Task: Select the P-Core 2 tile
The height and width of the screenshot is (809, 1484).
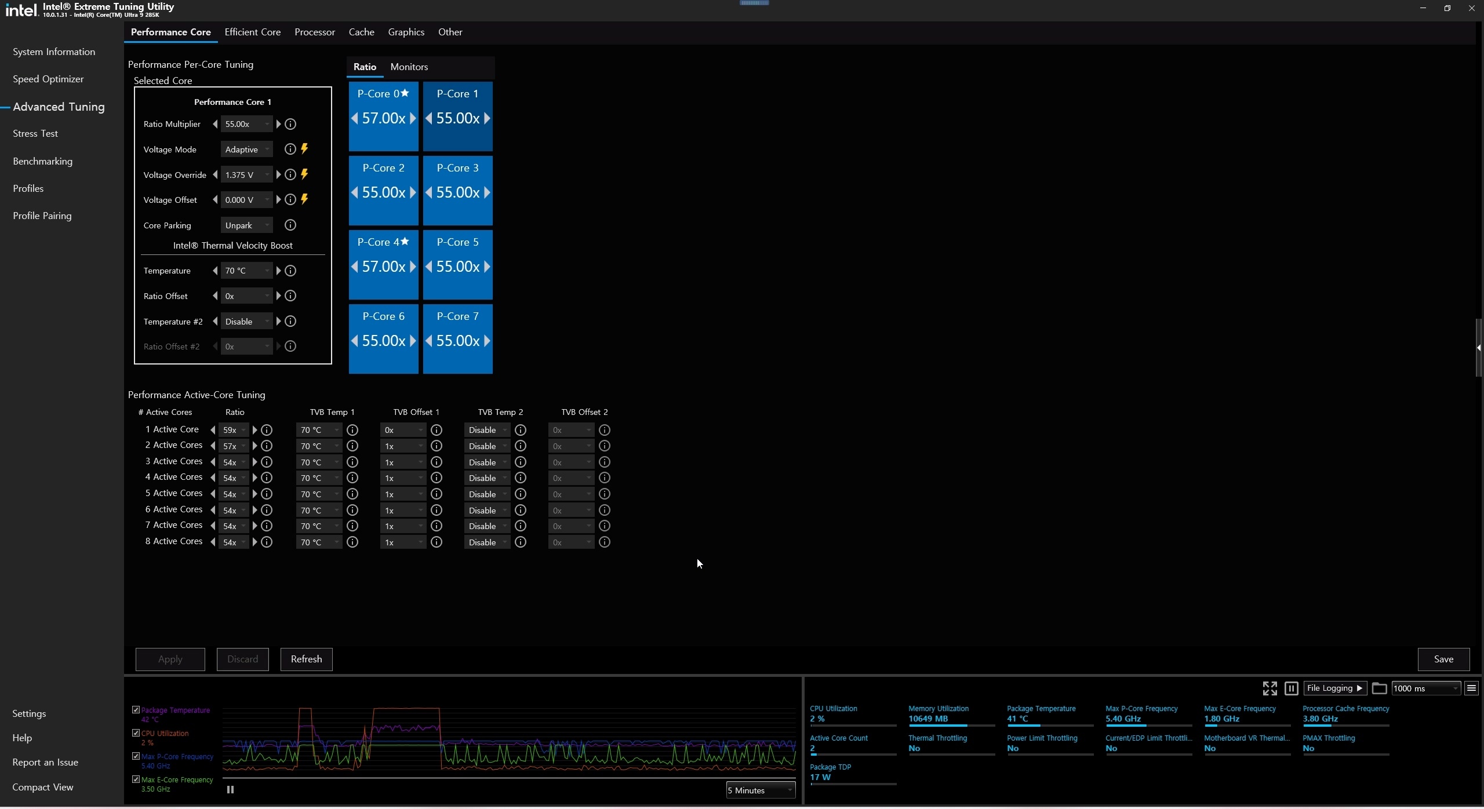Action: point(383,191)
